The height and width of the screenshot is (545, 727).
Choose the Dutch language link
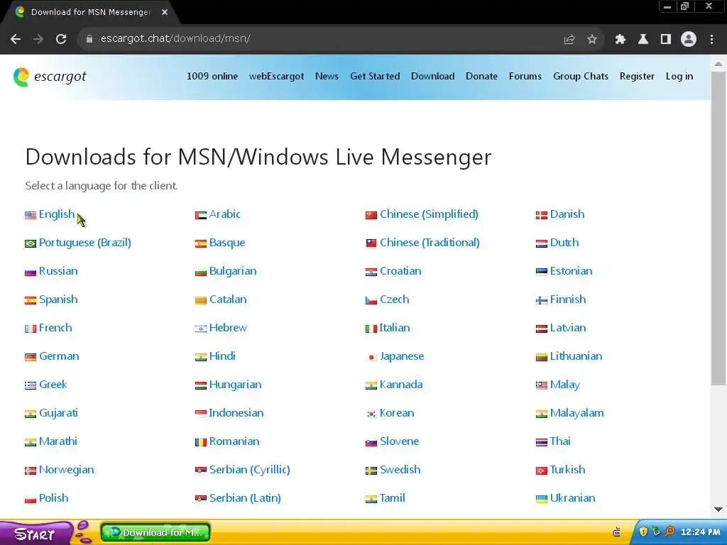[564, 243]
